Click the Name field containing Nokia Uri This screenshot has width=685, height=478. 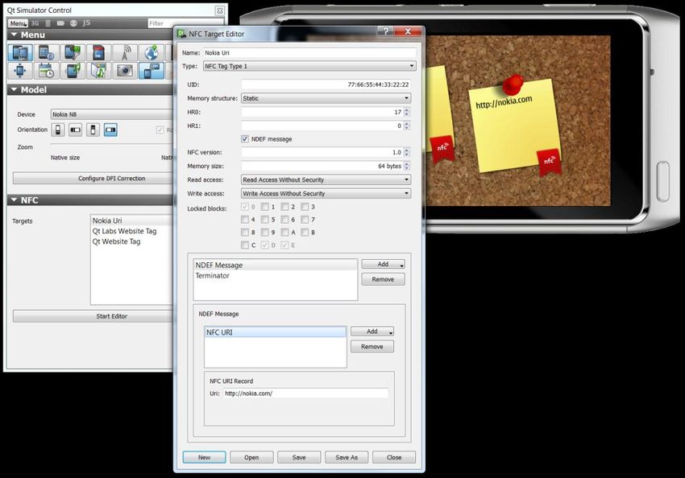coord(309,53)
